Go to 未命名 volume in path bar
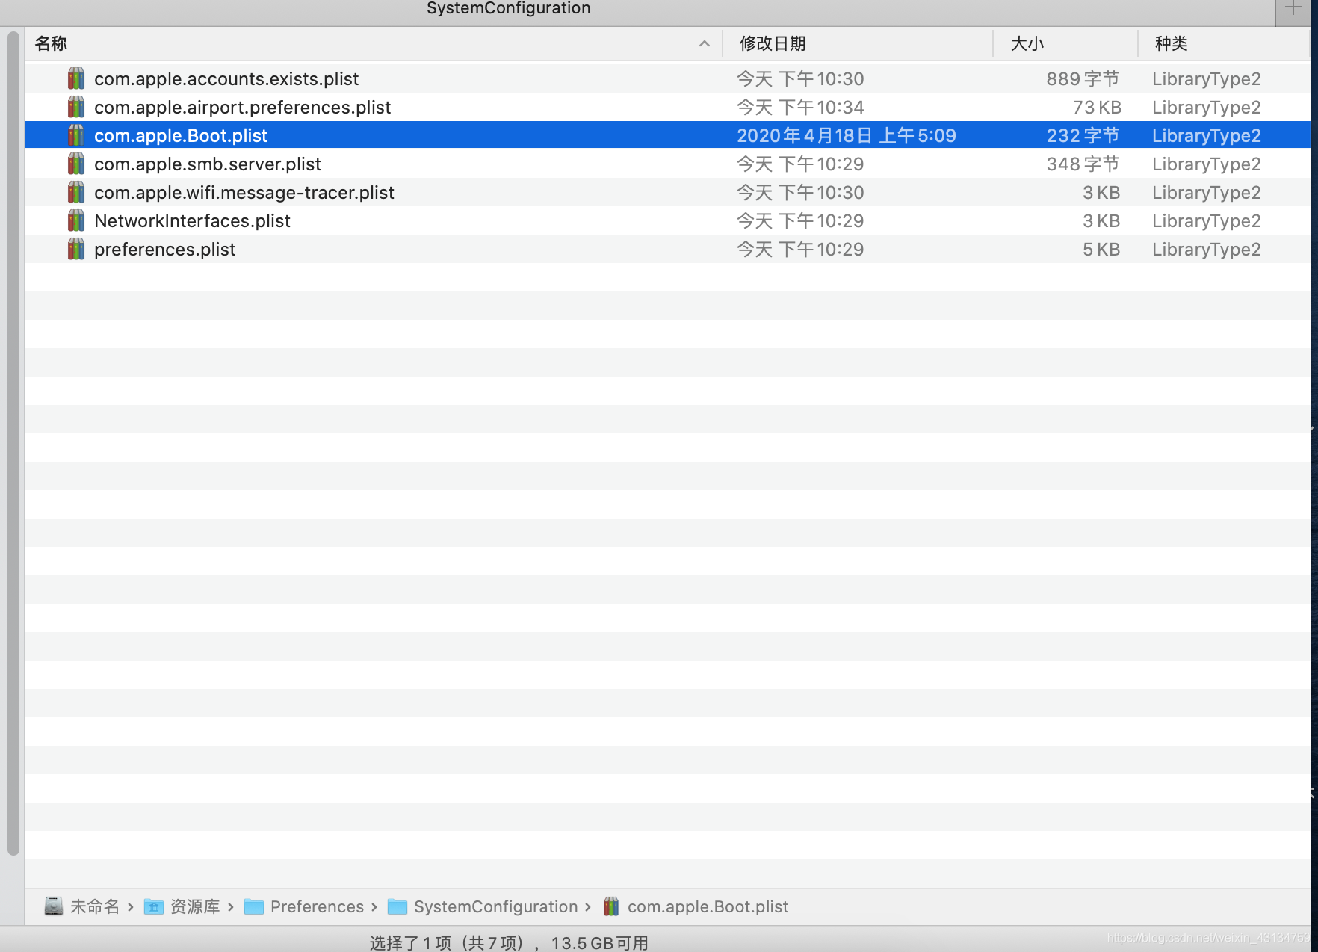Image resolution: width=1318 pixels, height=952 pixels. tap(95, 906)
